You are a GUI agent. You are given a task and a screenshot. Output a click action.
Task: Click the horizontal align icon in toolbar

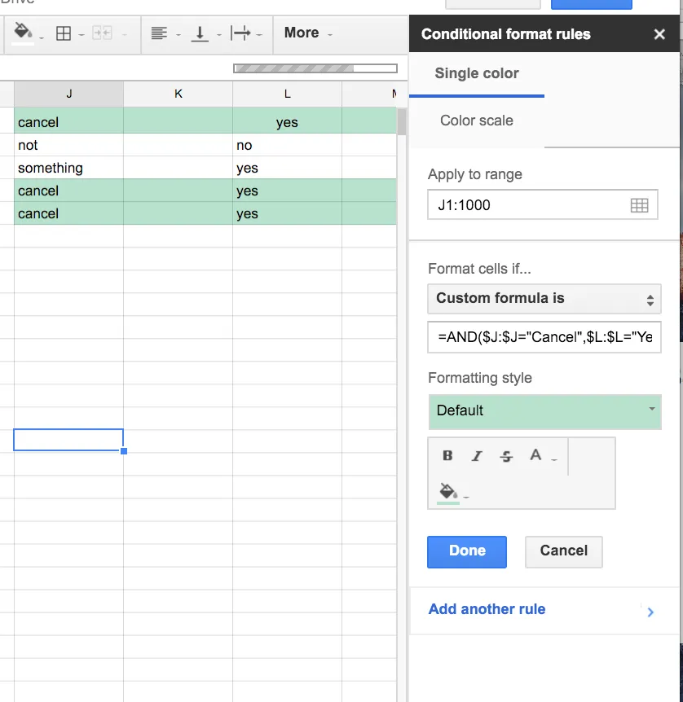[159, 33]
